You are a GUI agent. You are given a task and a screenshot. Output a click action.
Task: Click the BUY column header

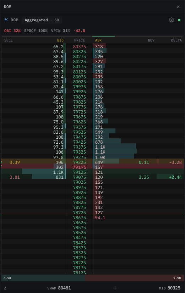coord(151,40)
